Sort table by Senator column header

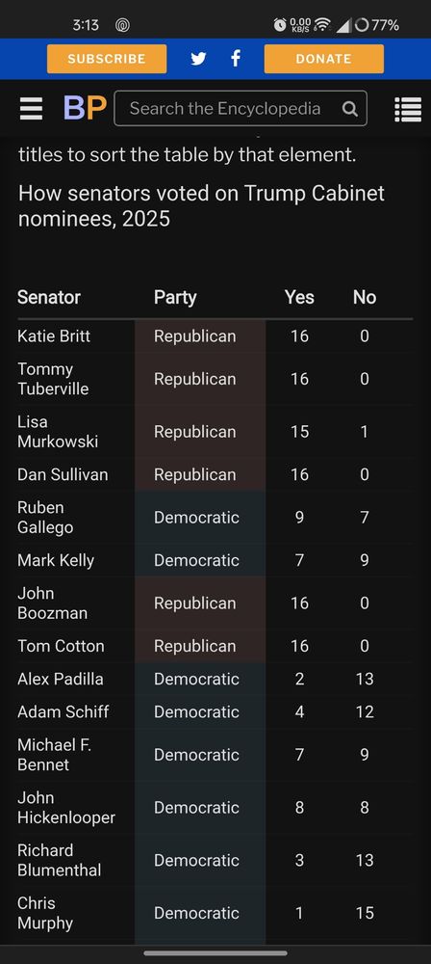[49, 298]
